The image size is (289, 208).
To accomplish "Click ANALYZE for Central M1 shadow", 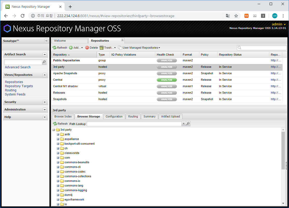I will click(x=167, y=86).
